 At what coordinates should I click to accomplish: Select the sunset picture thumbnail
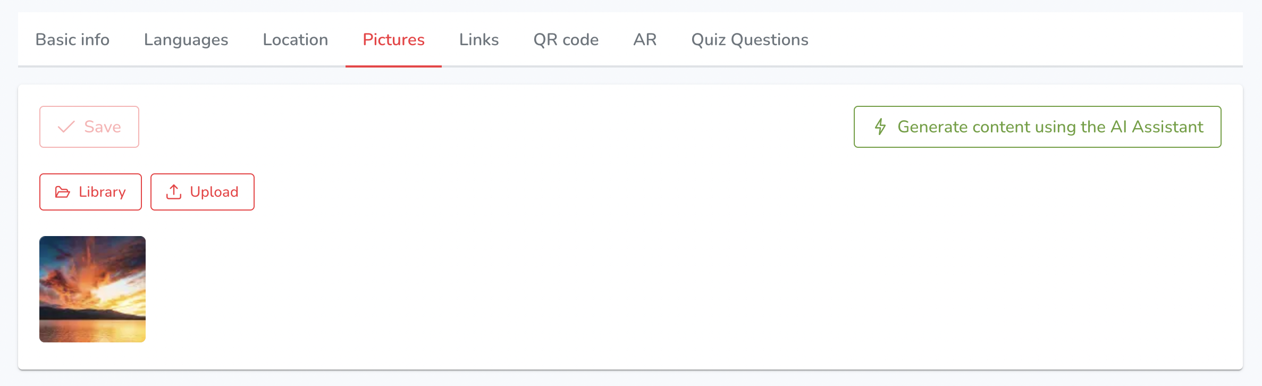[x=92, y=289]
